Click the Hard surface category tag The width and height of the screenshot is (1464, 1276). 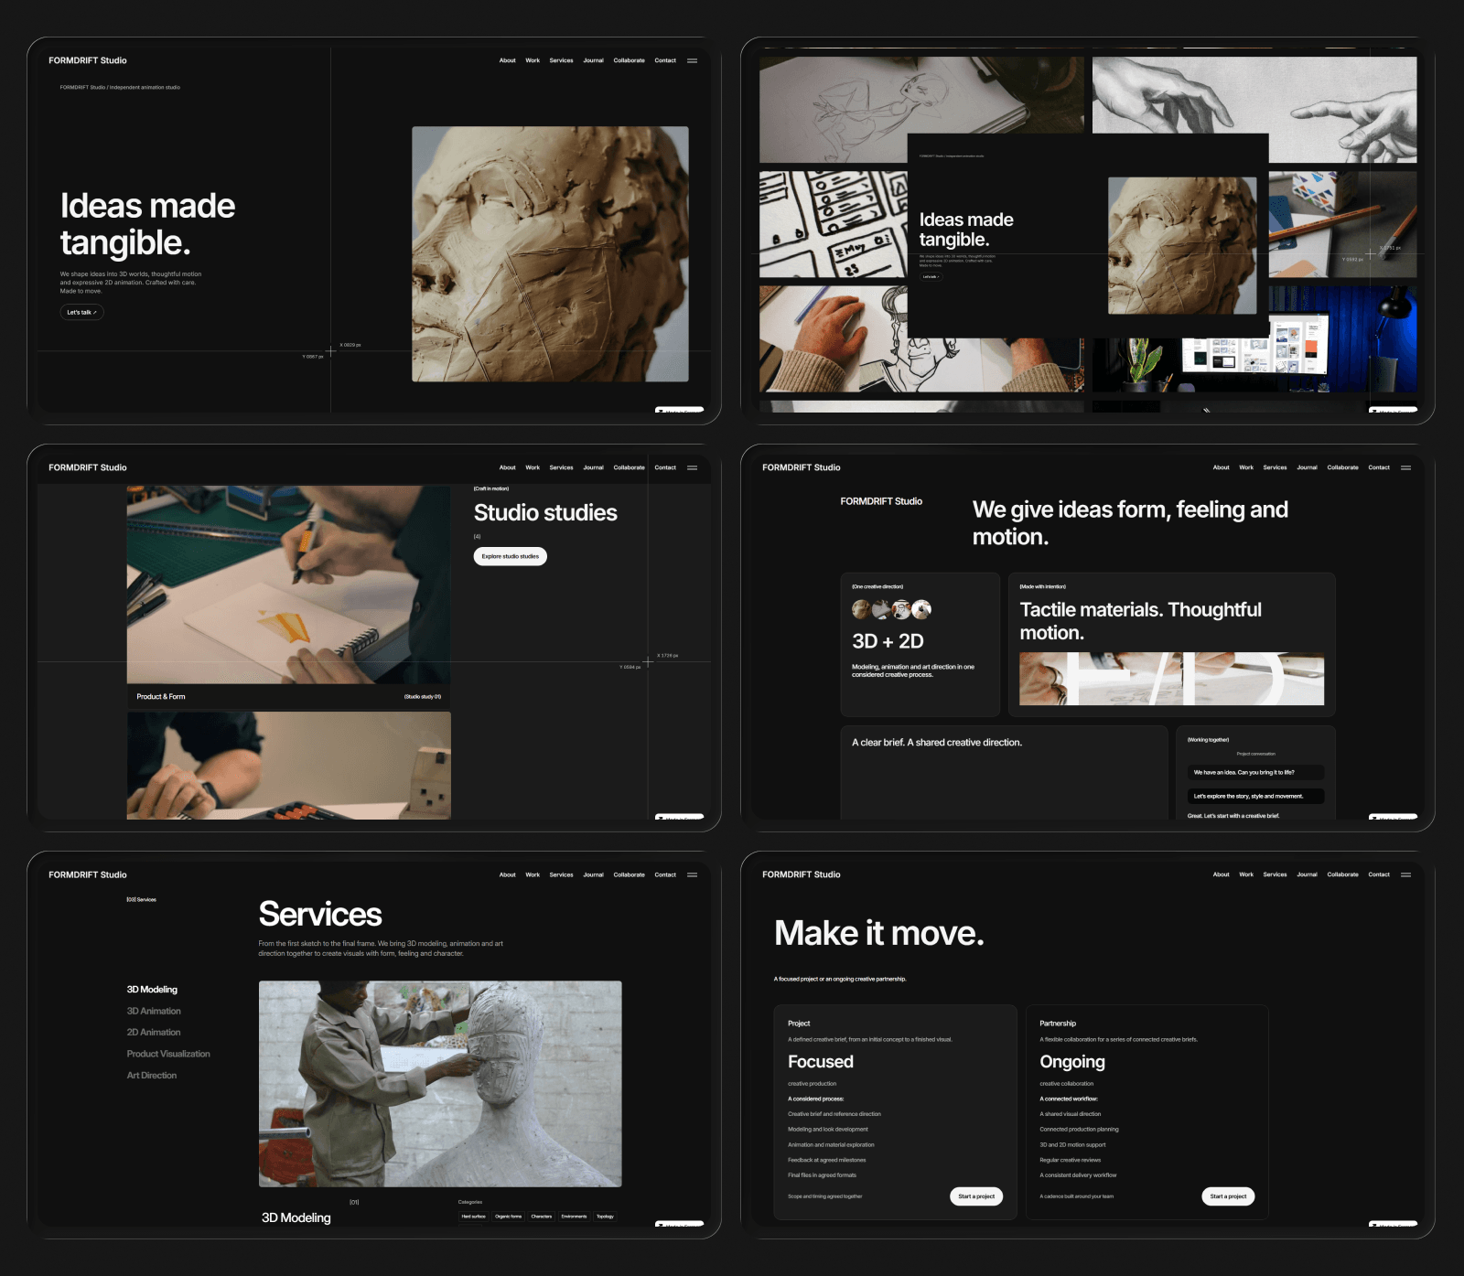(473, 1217)
